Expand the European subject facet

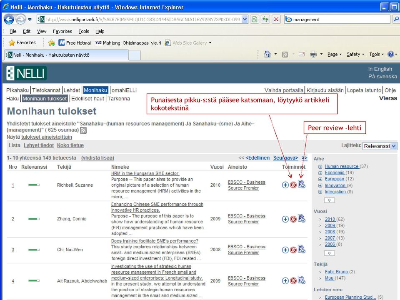coord(320,179)
